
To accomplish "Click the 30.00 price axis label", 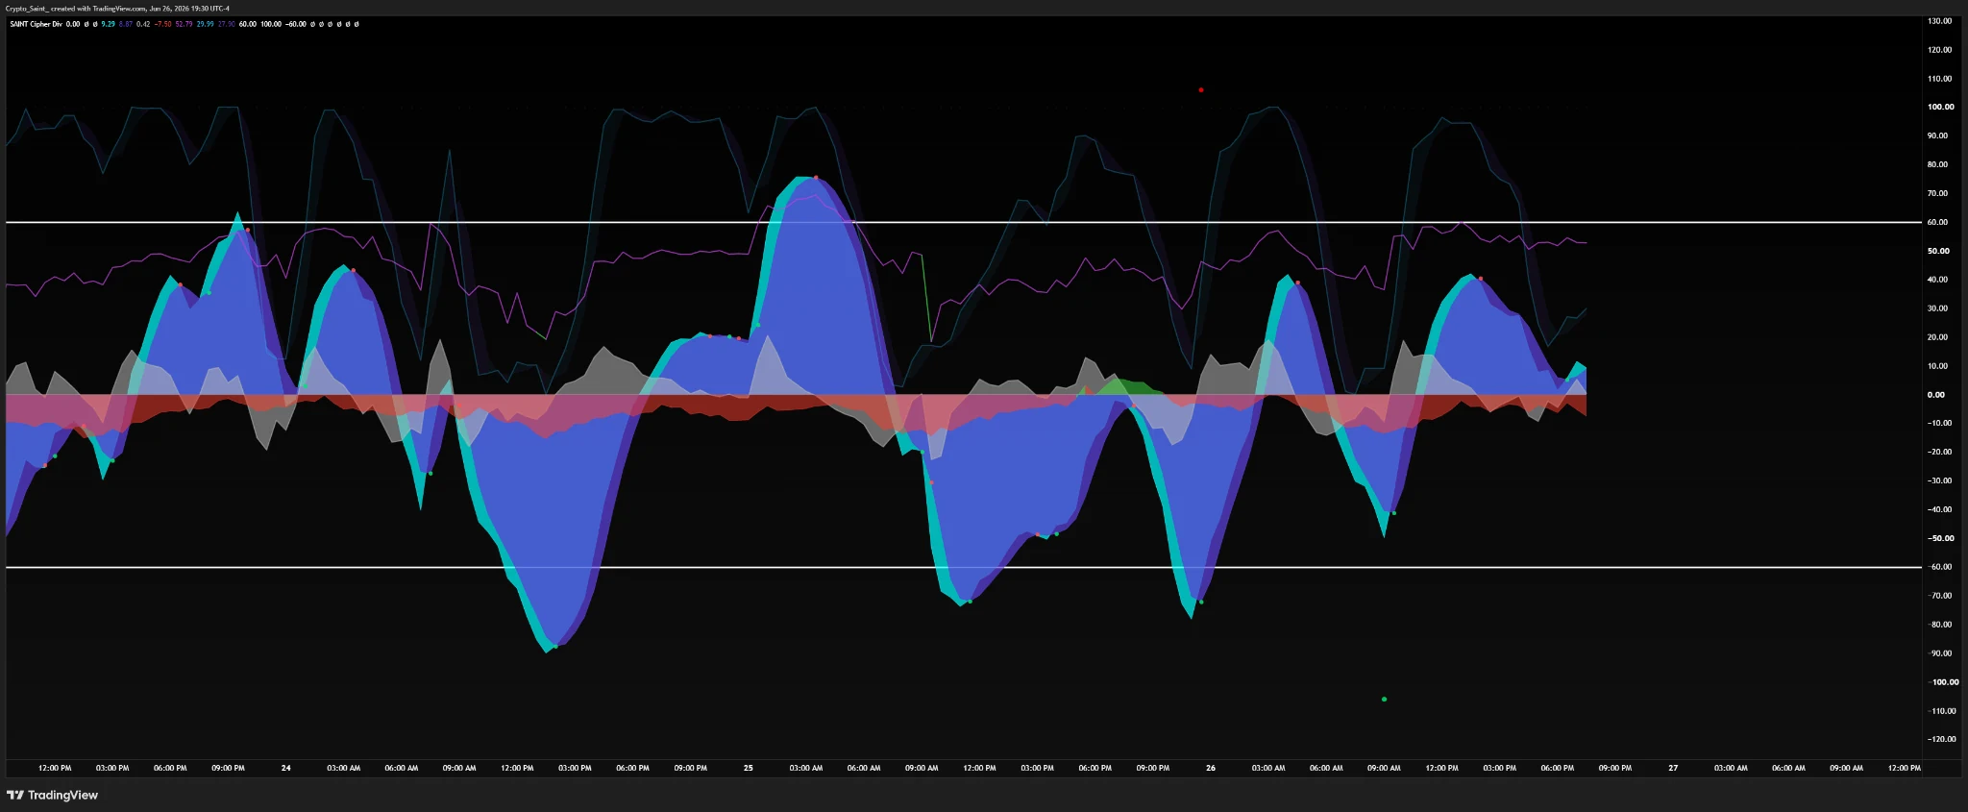I will click(x=1937, y=308).
